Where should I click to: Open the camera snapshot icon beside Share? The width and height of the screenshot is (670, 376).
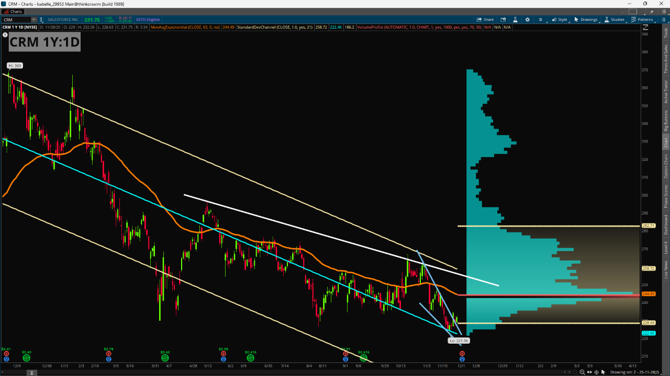pos(503,19)
